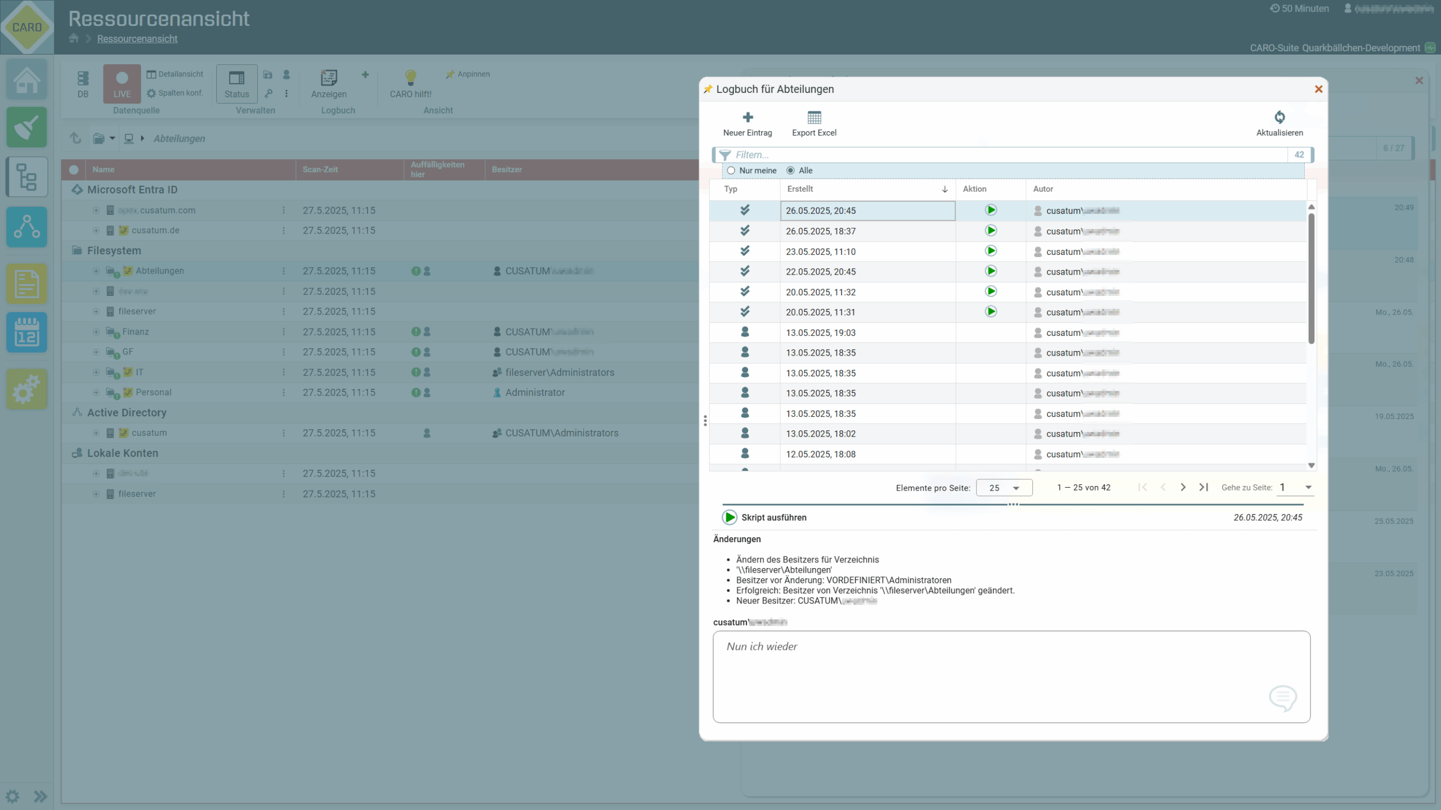The image size is (1441, 810).
Task: Click the speech bubble comment icon
Action: point(1283,699)
